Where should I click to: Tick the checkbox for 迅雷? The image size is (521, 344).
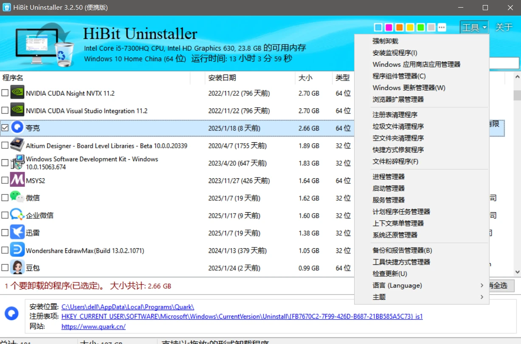[5, 233]
